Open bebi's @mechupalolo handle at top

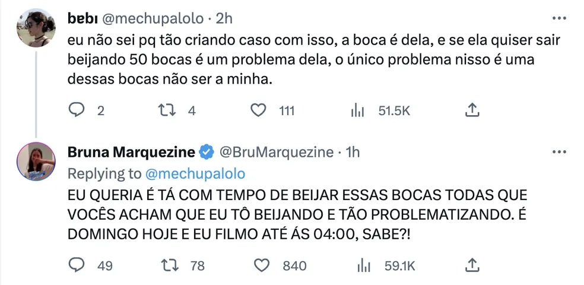(153, 18)
